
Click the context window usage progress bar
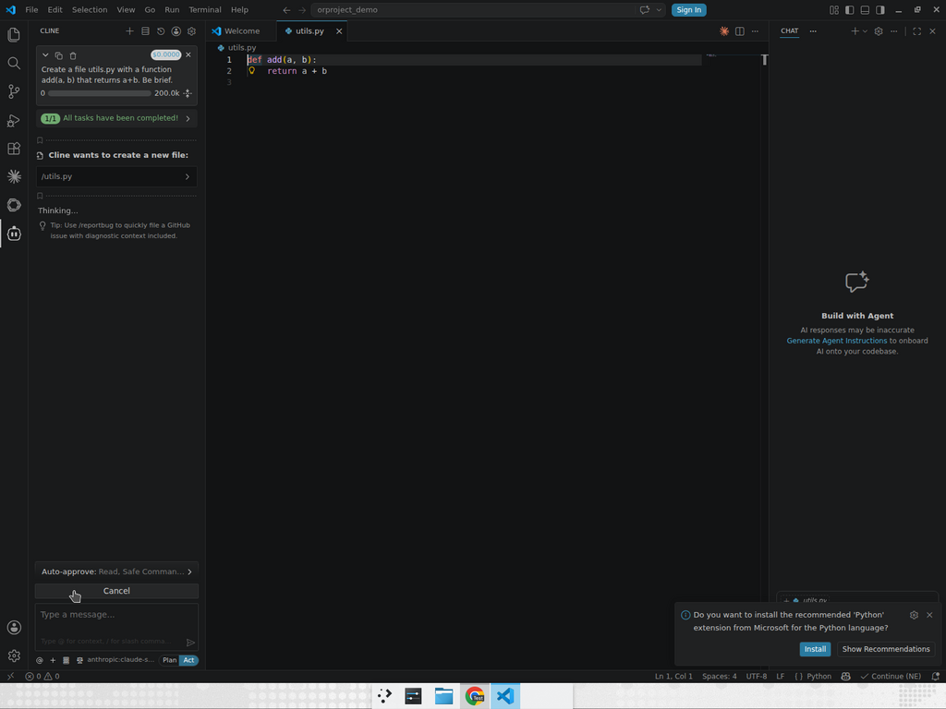point(100,93)
